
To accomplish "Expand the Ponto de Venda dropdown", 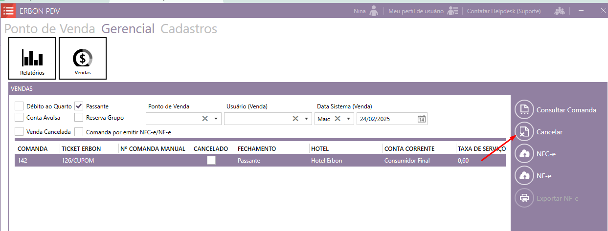I will [216, 119].
